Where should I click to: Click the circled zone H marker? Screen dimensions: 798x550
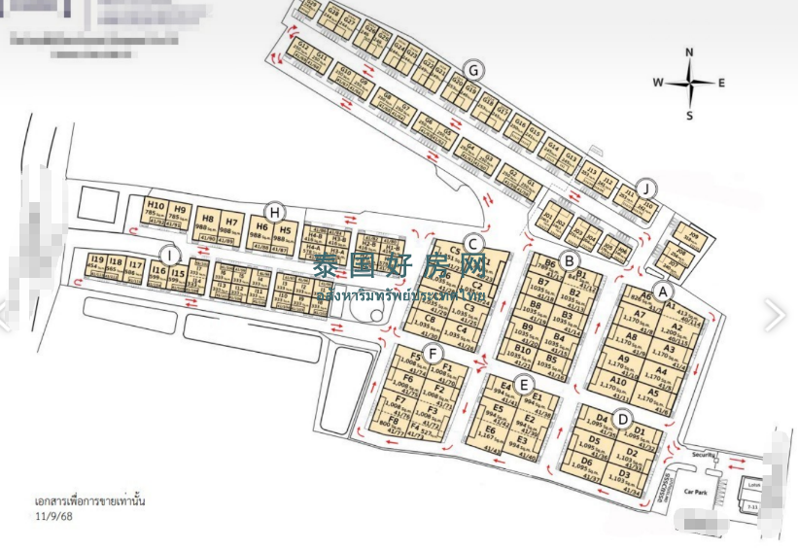click(x=276, y=211)
